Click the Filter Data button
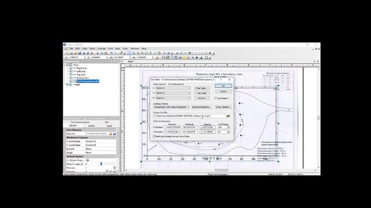The width and height of the screenshot is (371, 208). [202, 88]
